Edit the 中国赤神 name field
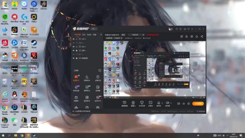 pos(136,35)
